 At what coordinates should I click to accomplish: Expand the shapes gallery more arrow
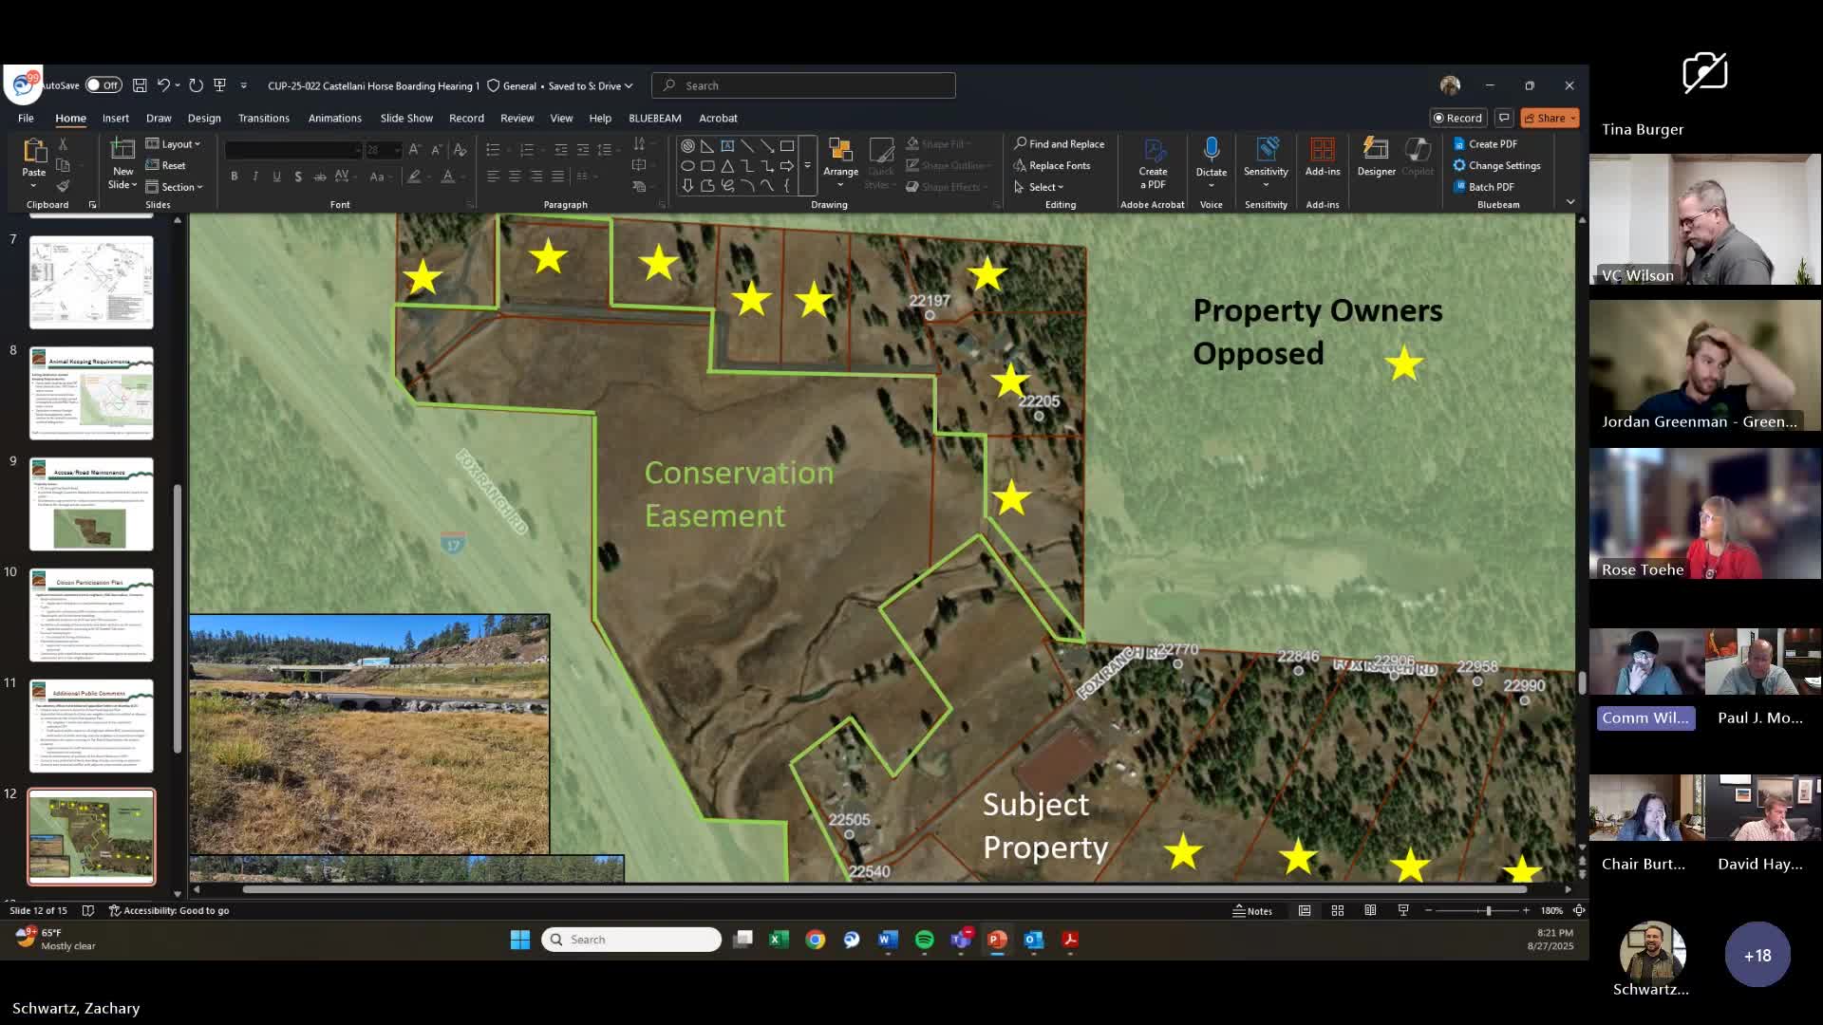[808, 166]
